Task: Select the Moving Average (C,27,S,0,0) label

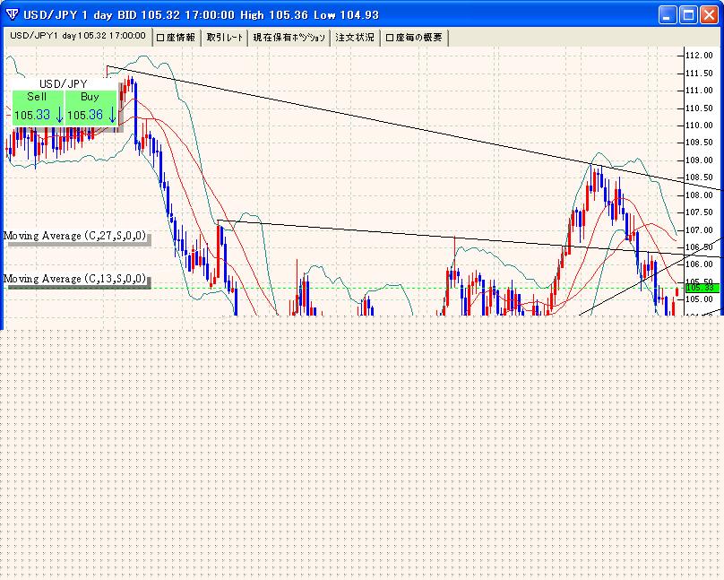Action: (x=74, y=236)
